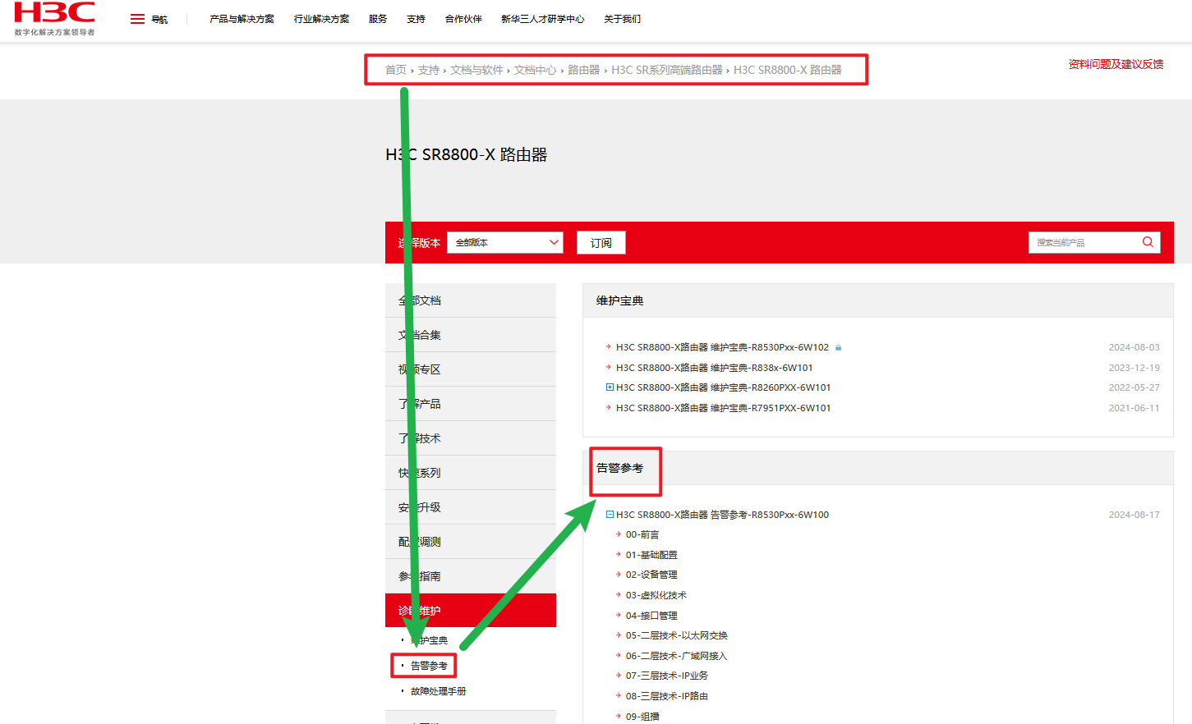1192x724 pixels.
Task: Click the 维护宝典 section heading
Action: [x=620, y=300]
